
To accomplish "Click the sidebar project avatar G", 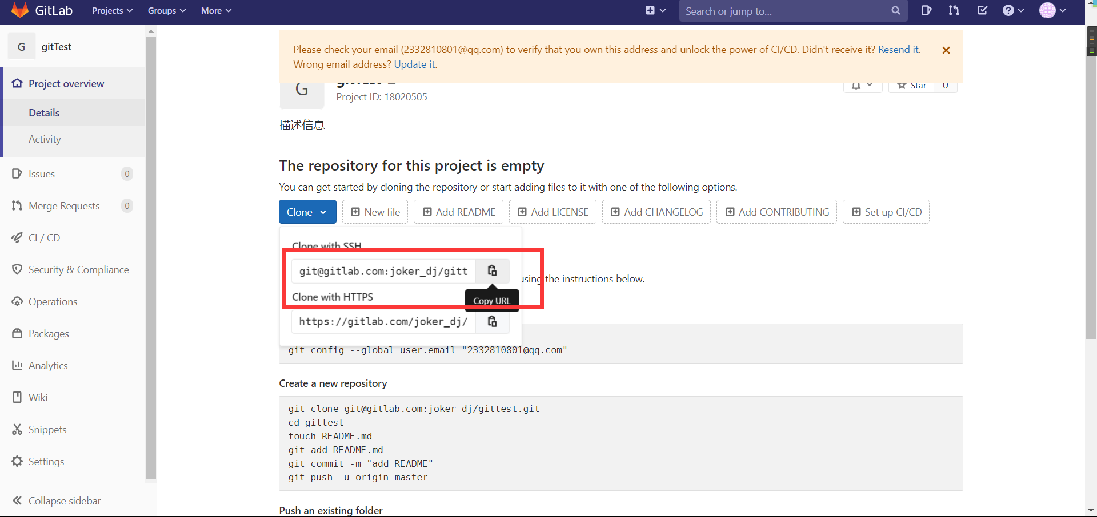I will click(21, 47).
